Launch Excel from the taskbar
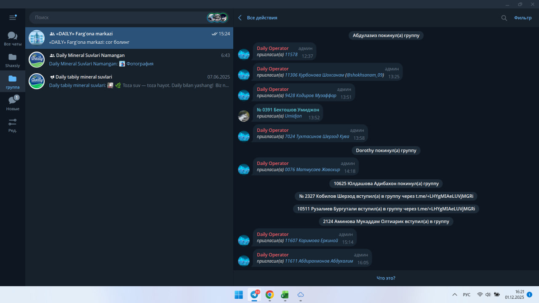 [x=285, y=295]
